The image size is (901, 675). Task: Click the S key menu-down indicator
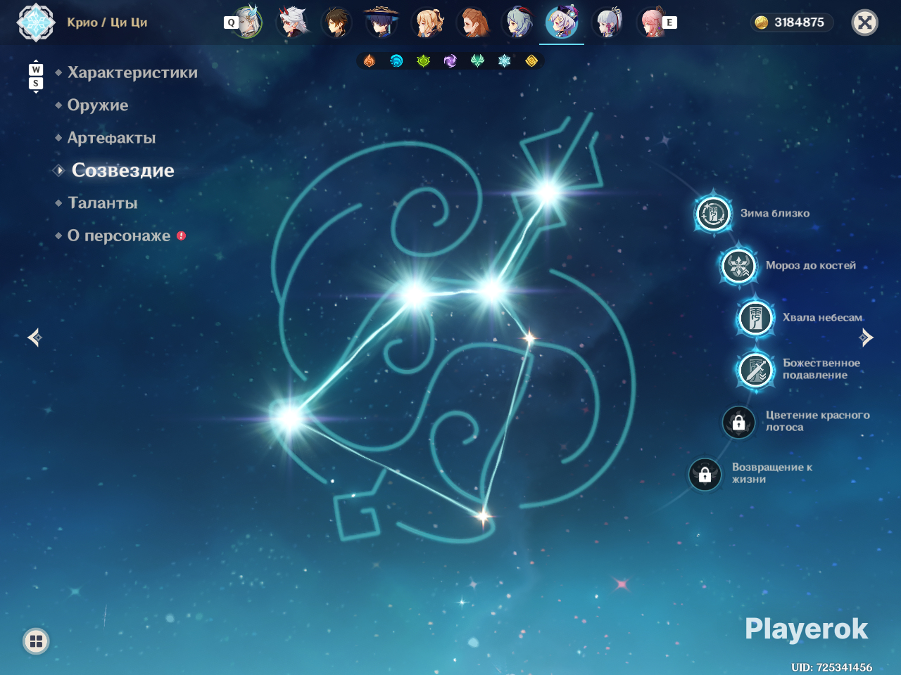click(36, 84)
